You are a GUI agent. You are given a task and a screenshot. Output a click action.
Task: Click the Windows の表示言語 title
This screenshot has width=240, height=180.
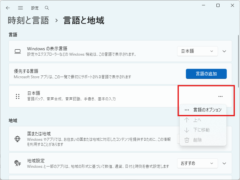click(x=47, y=49)
